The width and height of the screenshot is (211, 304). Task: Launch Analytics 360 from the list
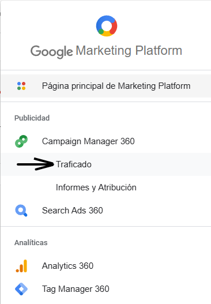(x=67, y=266)
